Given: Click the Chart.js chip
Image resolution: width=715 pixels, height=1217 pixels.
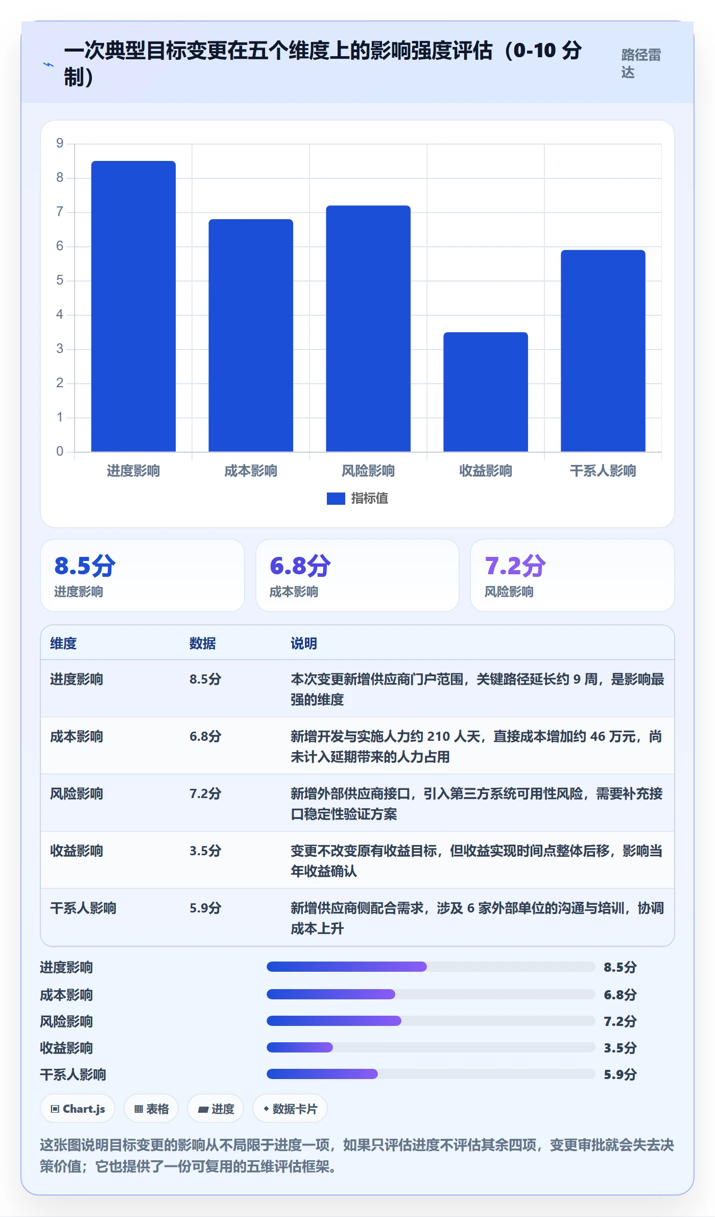Looking at the screenshot, I should click(78, 1109).
